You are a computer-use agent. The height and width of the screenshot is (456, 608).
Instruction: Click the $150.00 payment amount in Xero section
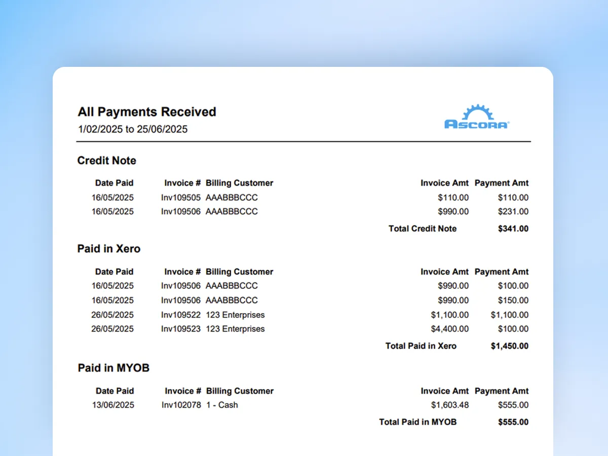pyautogui.click(x=513, y=300)
